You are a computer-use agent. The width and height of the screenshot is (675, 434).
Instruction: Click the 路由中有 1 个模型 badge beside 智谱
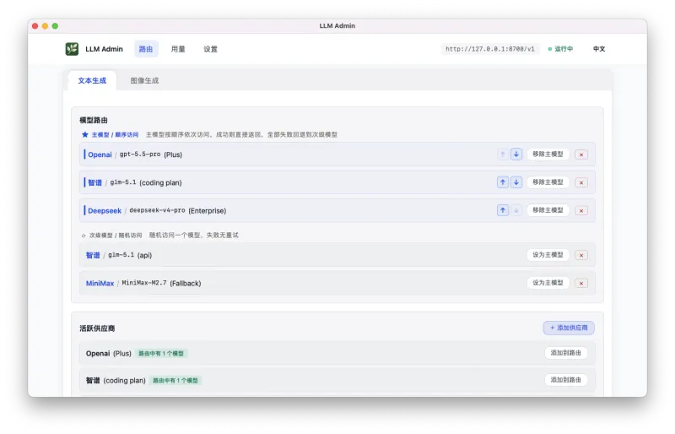point(175,381)
